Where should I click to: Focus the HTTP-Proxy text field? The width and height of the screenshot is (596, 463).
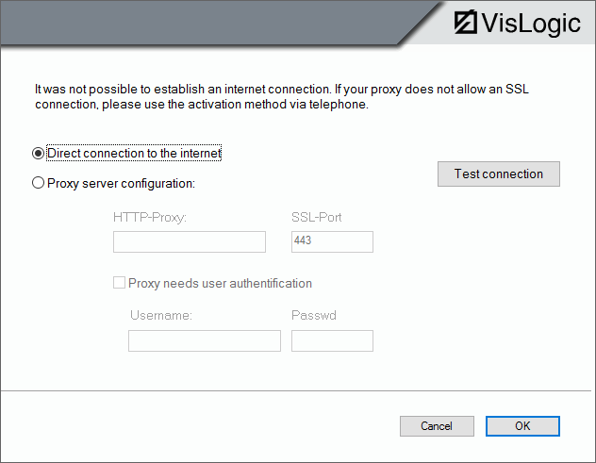(x=190, y=242)
